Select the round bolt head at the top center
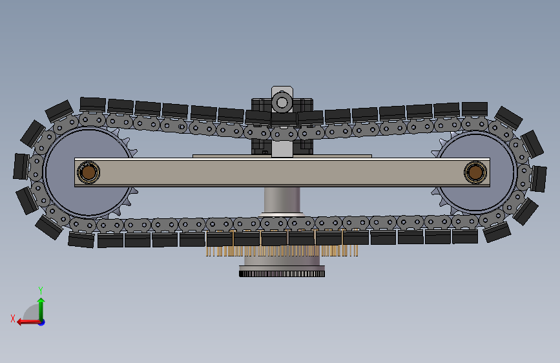560x363 pixels. coord(282,103)
